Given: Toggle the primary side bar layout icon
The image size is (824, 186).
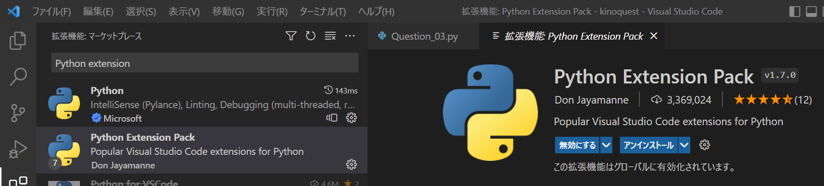Looking at the screenshot, I should 795,11.
